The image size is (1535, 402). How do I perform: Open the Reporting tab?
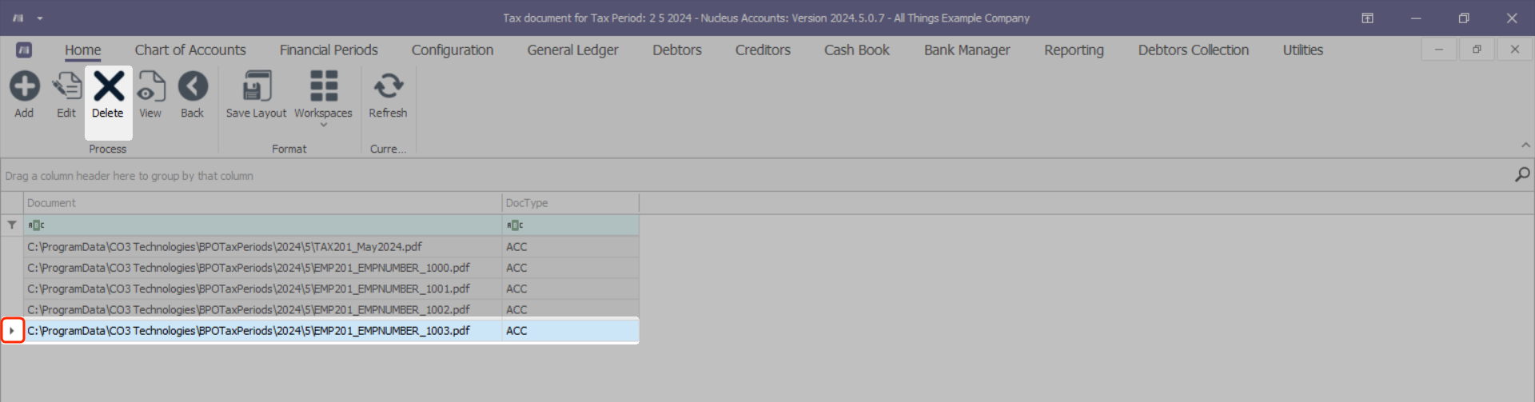coord(1074,50)
